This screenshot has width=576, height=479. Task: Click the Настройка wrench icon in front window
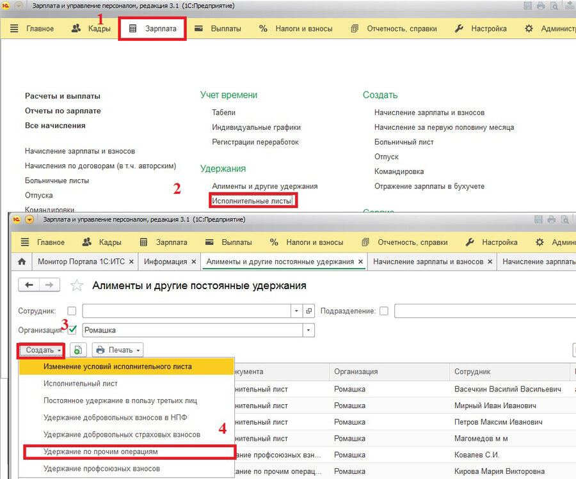(x=470, y=242)
